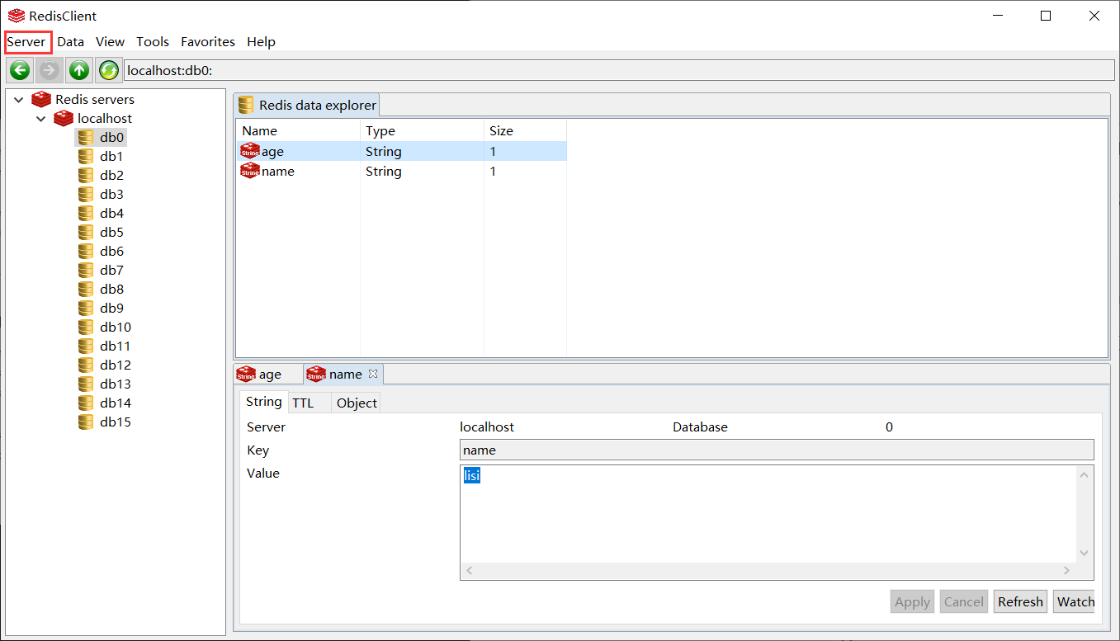This screenshot has height=641, width=1120.
Task: Click the db0 database icon
Action: point(86,137)
